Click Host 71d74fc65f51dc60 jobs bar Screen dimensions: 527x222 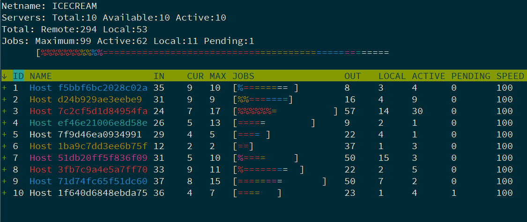tap(280, 181)
